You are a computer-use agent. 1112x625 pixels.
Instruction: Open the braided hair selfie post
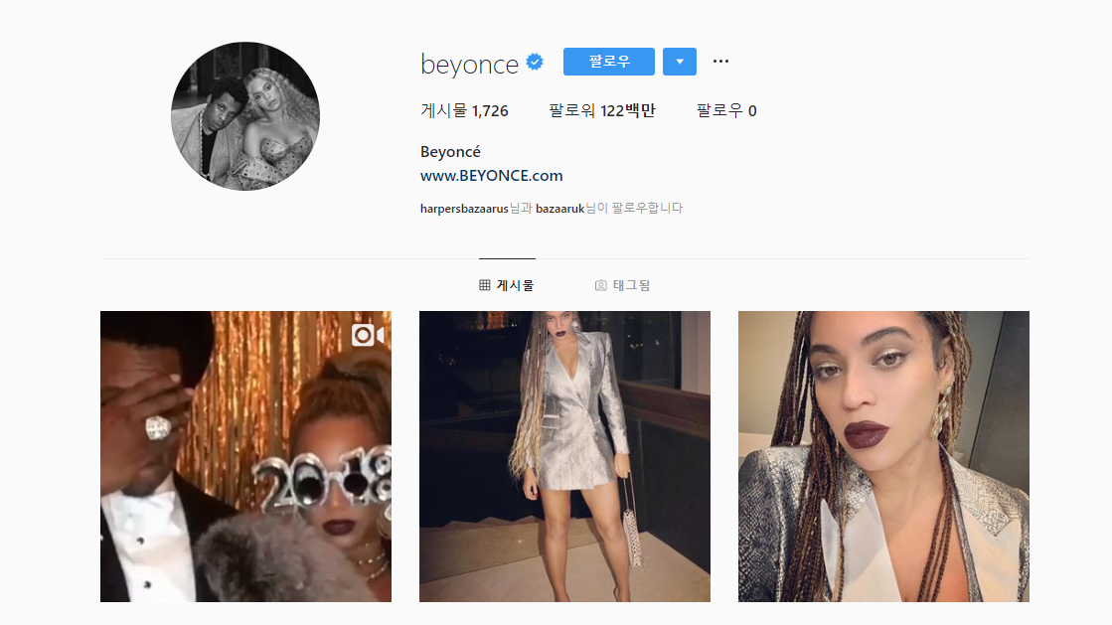pos(883,456)
